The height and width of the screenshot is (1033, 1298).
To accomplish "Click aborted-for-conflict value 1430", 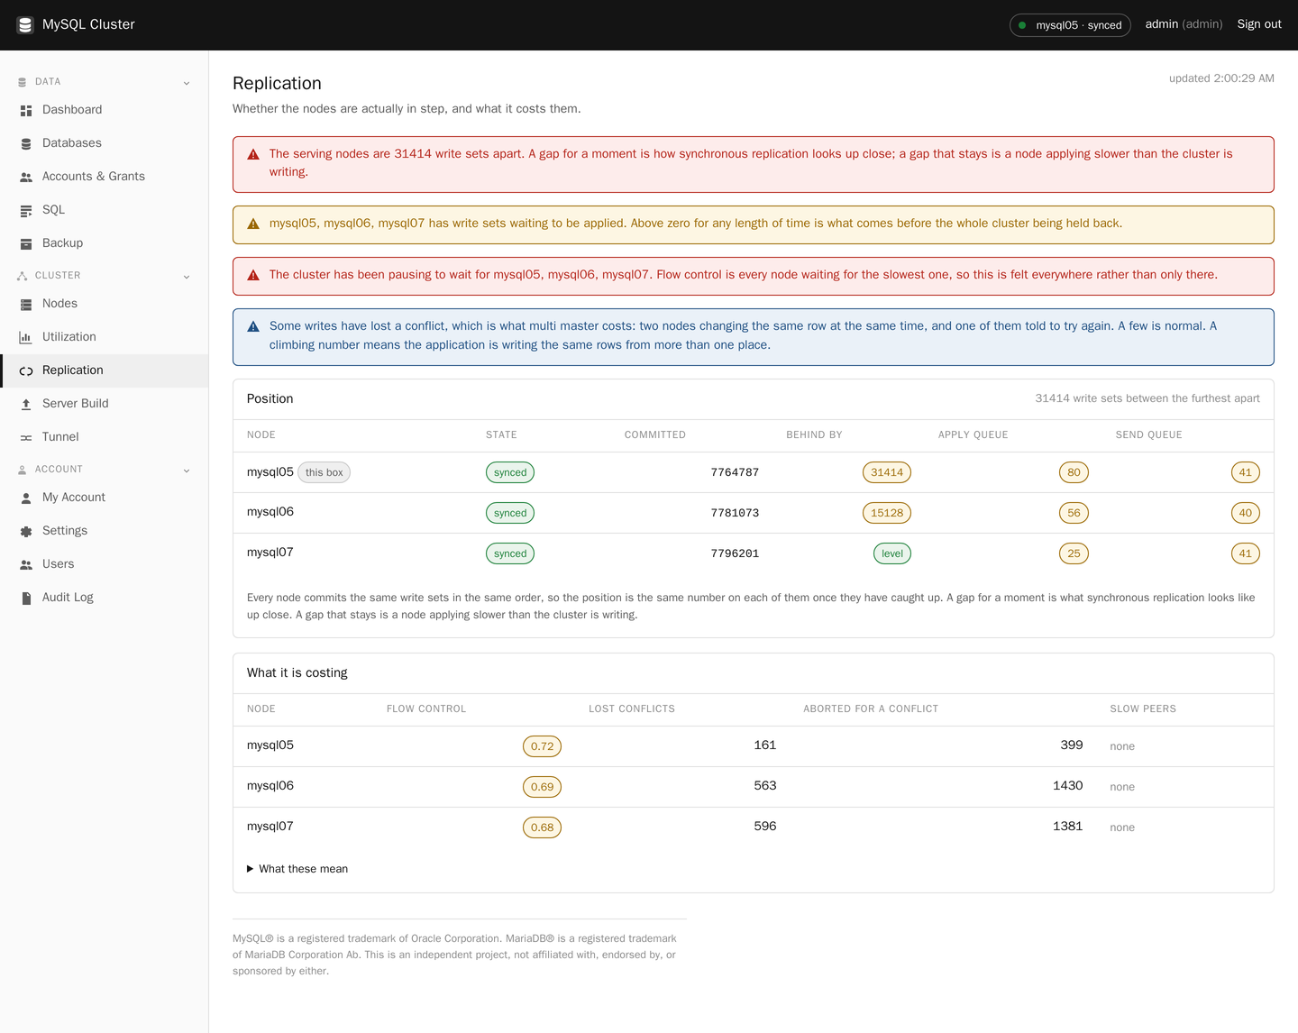I will click(1068, 786).
